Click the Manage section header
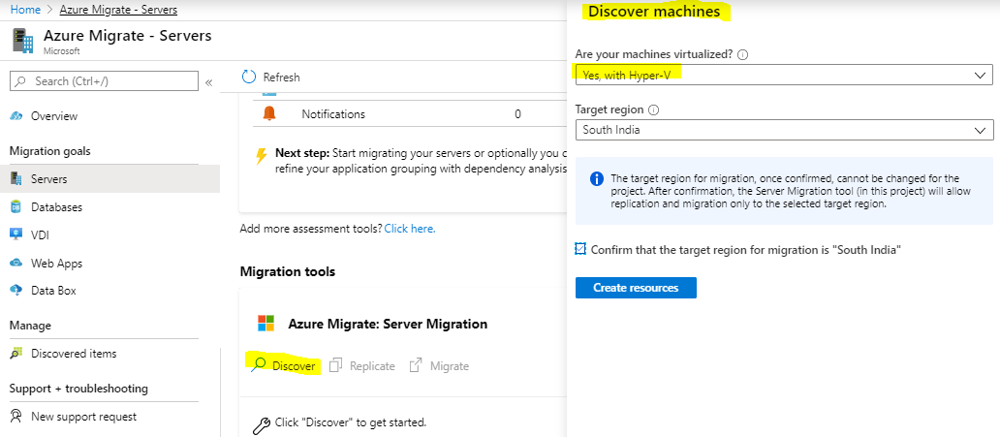Screen dimensions: 1000x437 pos(30,326)
